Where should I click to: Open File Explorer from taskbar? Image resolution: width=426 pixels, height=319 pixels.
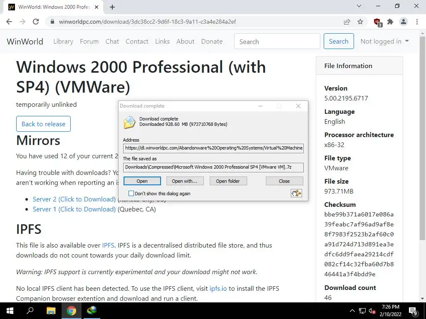51,311
